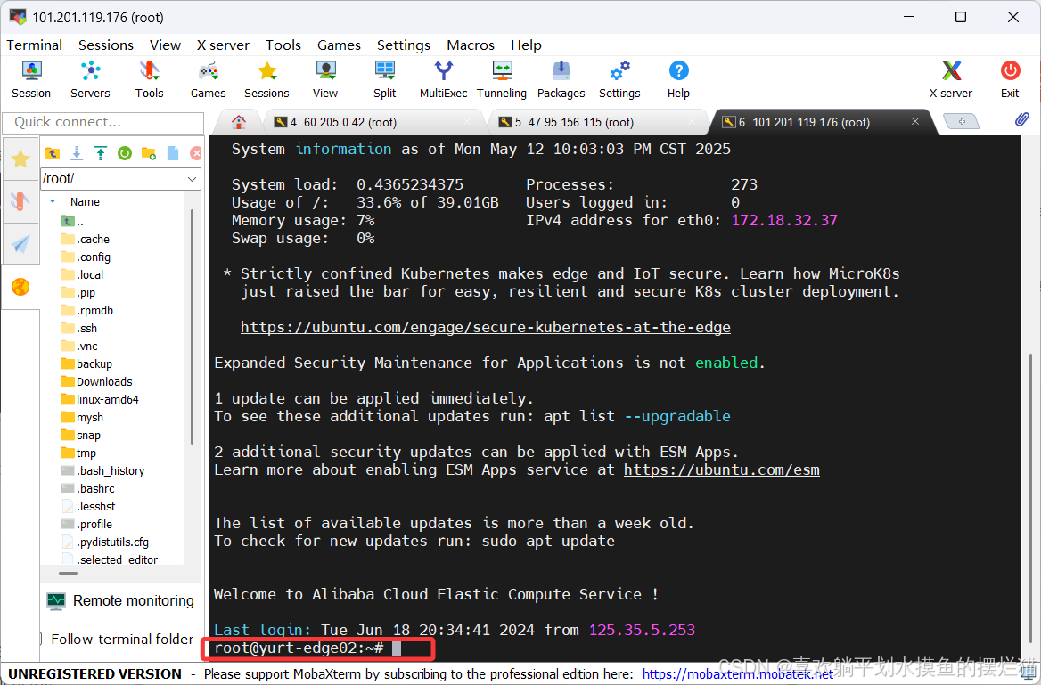Open the ubuntu.com/esm link
The width and height of the screenshot is (1041, 685).
point(722,470)
